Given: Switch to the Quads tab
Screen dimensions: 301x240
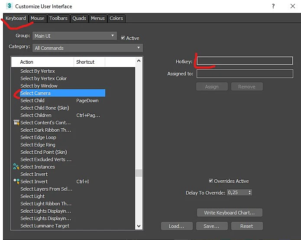Looking at the screenshot, I should 79,18.
